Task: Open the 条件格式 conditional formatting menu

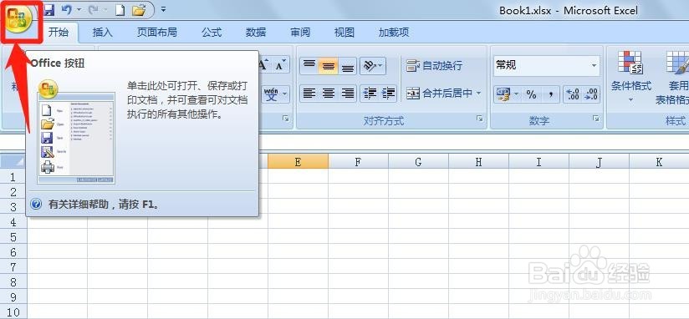Action: click(x=631, y=77)
